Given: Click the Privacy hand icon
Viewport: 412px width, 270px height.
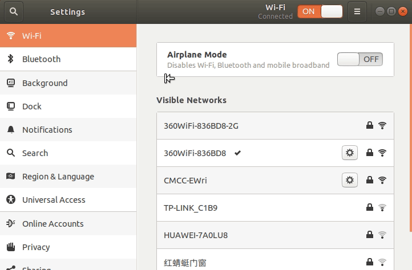Looking at the screenshot, I should [11, 247].
